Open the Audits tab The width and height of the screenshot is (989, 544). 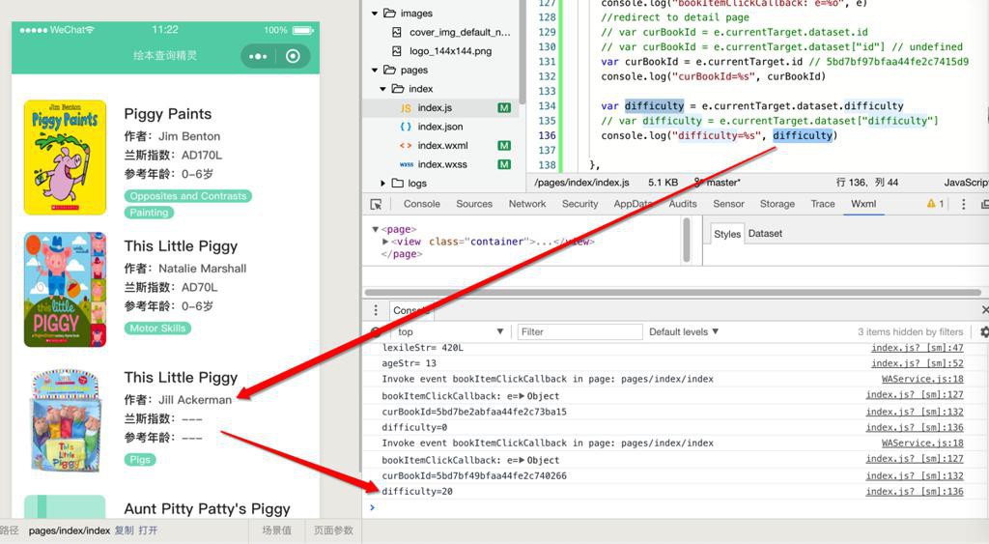[x=683, y=204]
